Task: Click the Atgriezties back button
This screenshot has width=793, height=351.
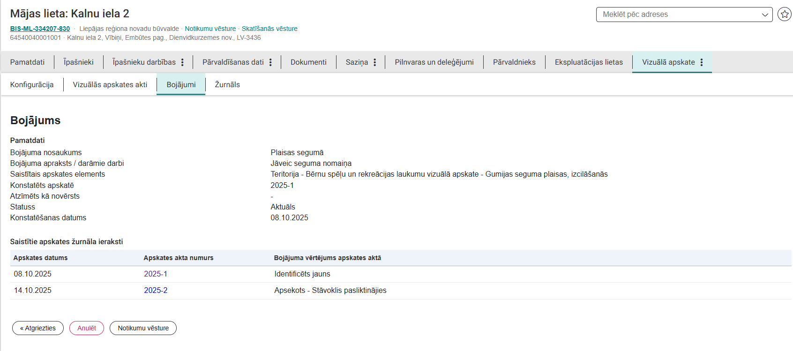Action: [38, 328]
